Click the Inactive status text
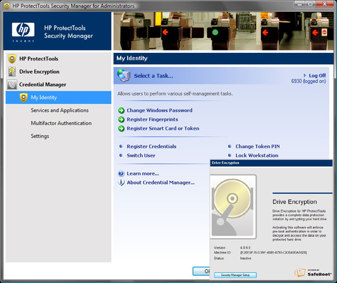This screenshot has width=337, height=283. tap(245, 258)
